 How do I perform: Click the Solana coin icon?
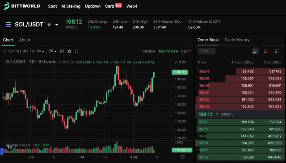tap(8, 25)
